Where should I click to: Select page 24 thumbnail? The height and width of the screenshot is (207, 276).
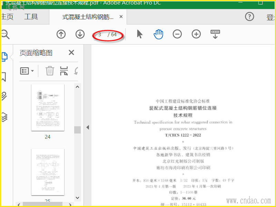[48, 107]
